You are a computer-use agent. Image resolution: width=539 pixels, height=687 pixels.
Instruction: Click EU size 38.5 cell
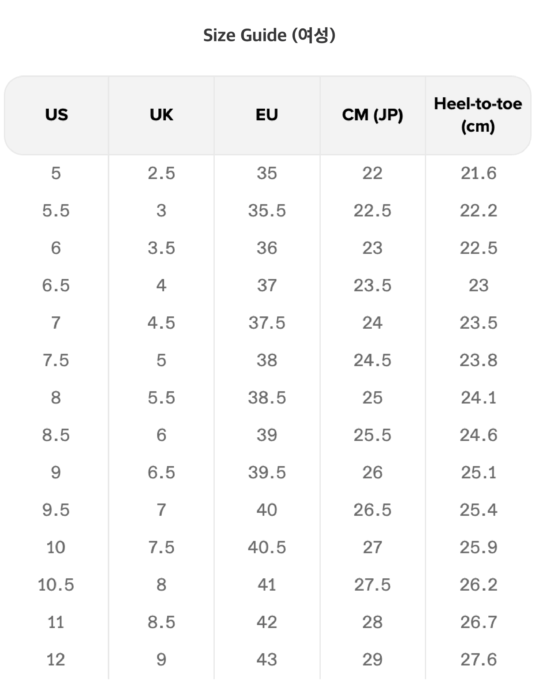(x=267, y=398)
